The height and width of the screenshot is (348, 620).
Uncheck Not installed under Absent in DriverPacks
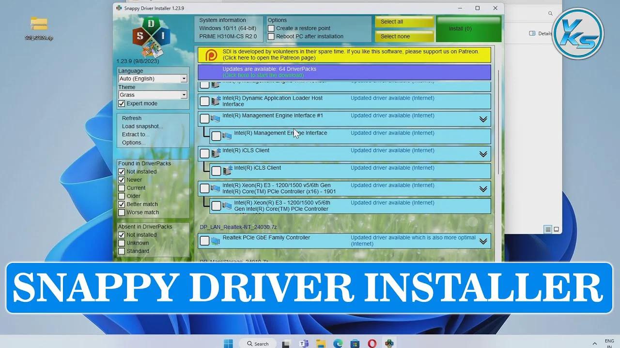click(x=122, y=235)
